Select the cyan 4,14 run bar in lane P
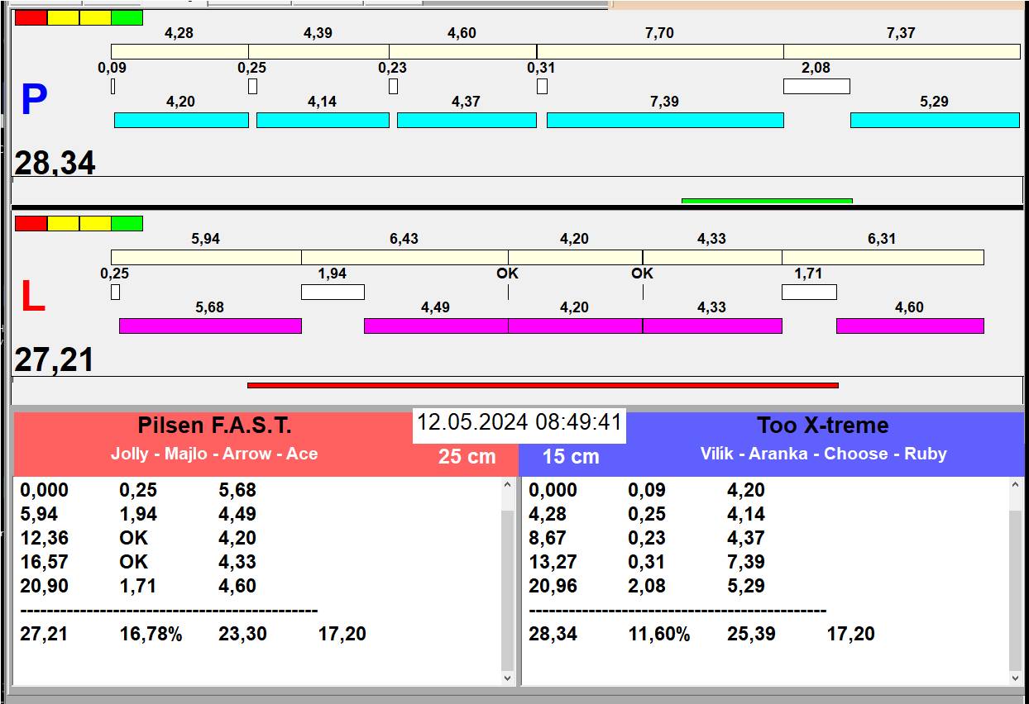Screen dimensions: 1029x704 (323, 121)
